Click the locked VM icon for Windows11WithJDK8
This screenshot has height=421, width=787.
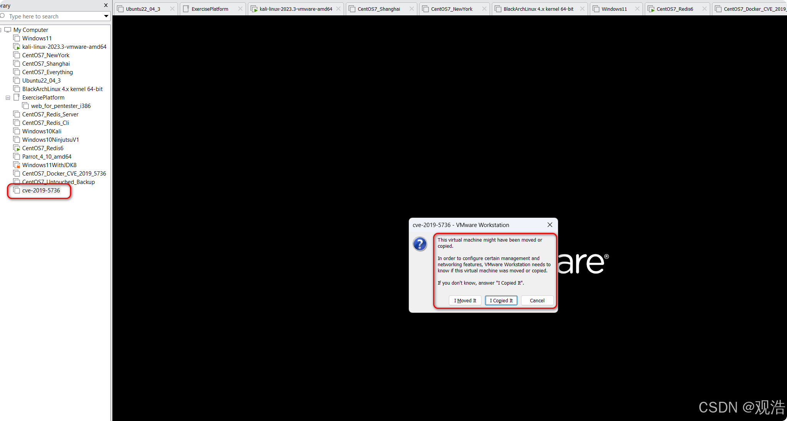pyautogui.click(x=17, y=165)
